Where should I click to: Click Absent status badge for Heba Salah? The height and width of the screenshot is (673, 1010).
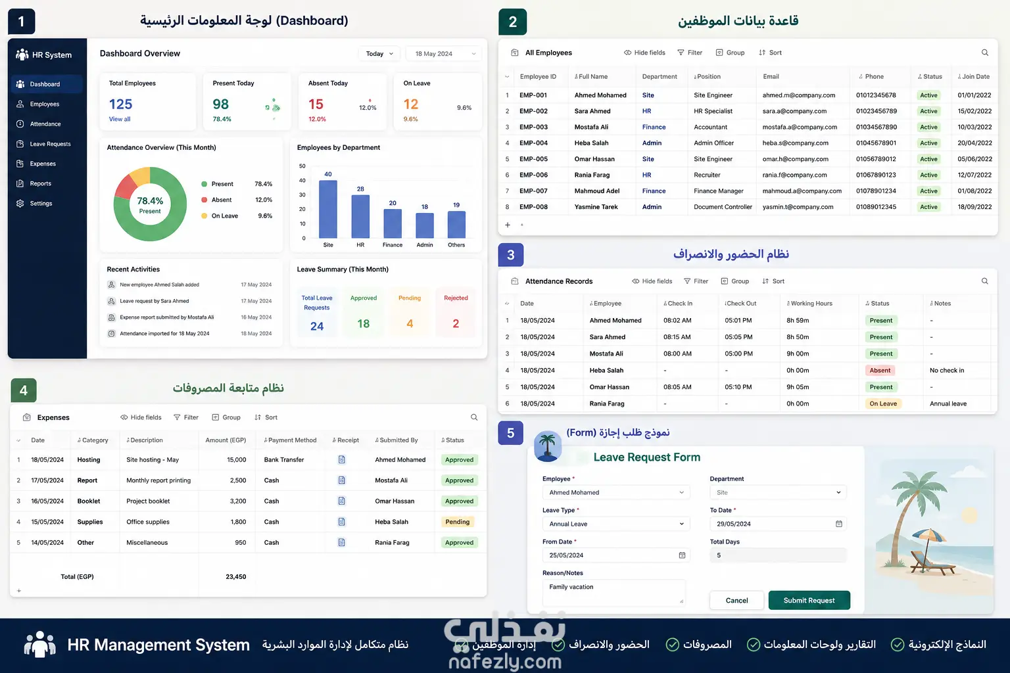pos(880,371)
